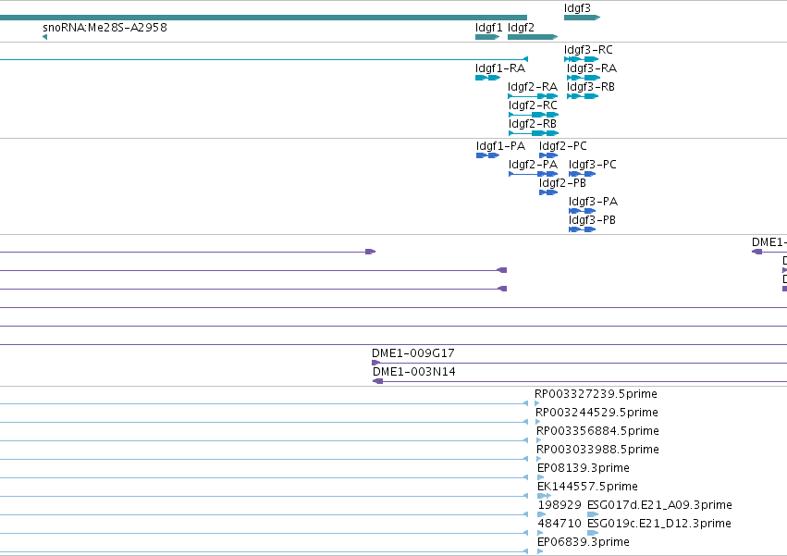Select the Idgf2-PB protein glyph
Viewport: 787px width, 556px height.
click(548, 192)
